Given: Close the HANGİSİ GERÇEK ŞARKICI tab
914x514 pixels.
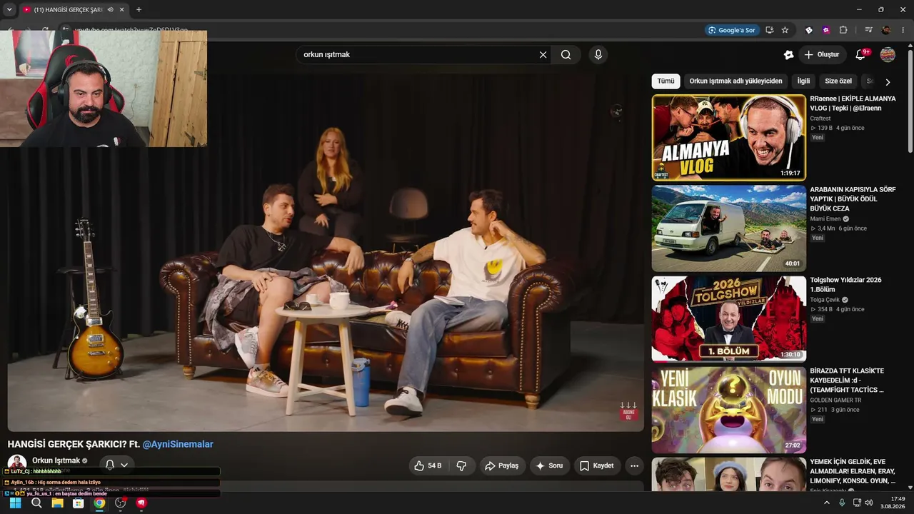Looking at the screenshot, I should [122, 10].
